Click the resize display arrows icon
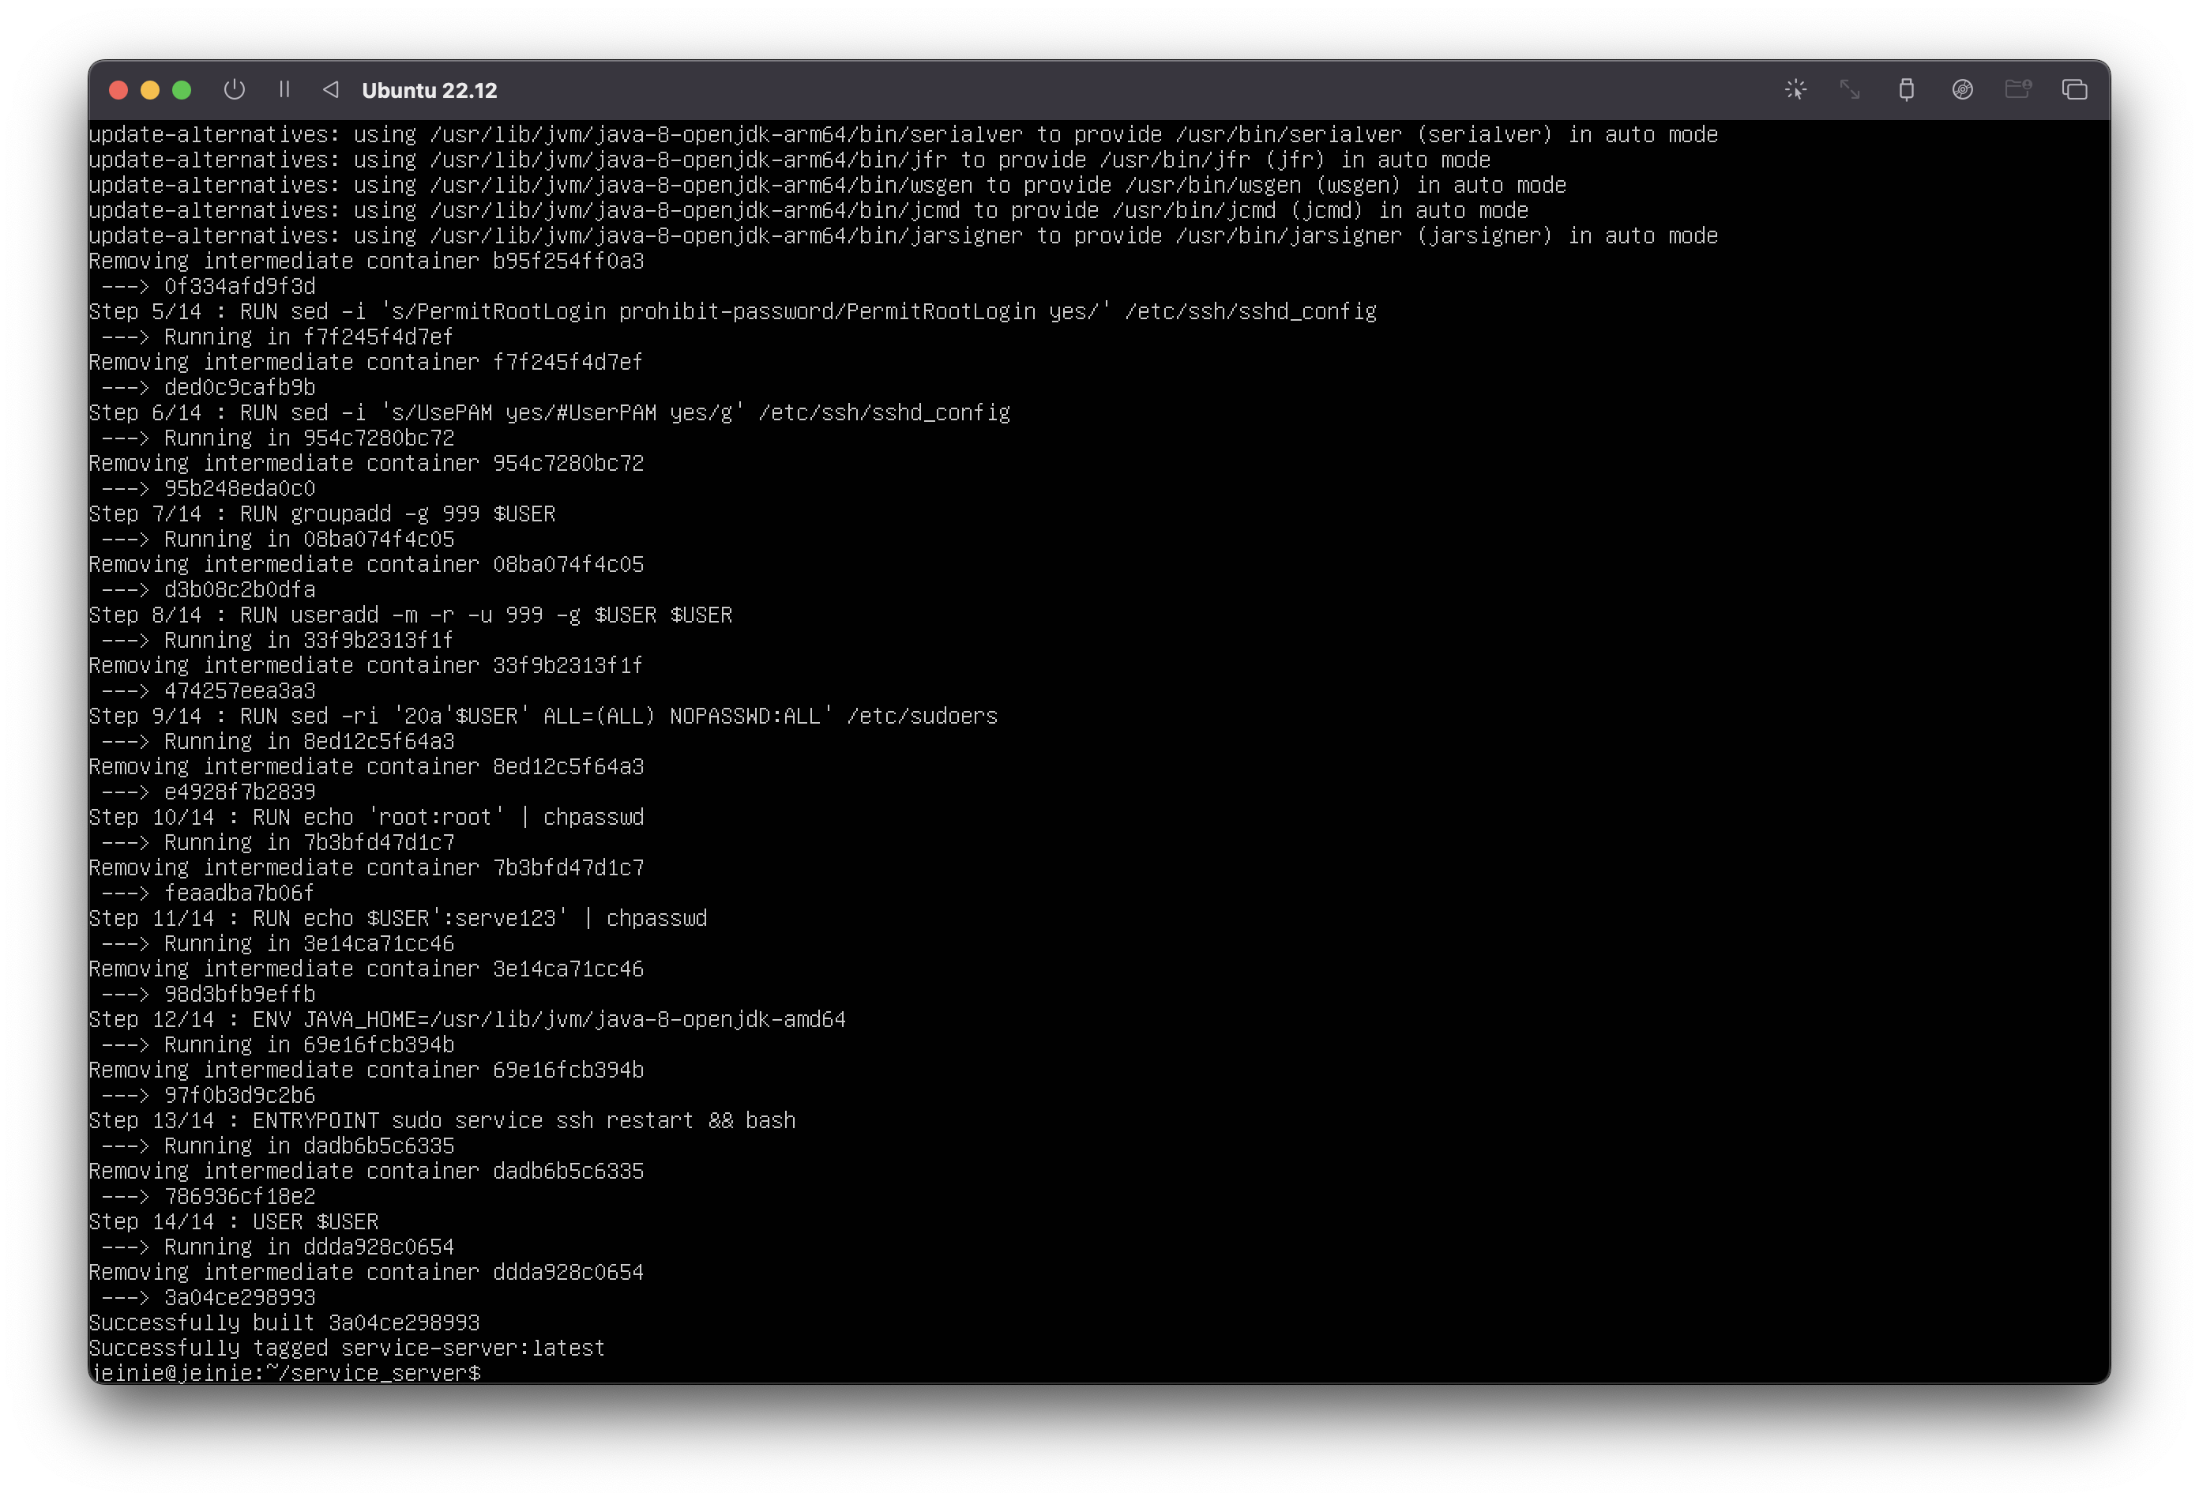This screenshot has height=1501, width=2199. click(1850, 90)
